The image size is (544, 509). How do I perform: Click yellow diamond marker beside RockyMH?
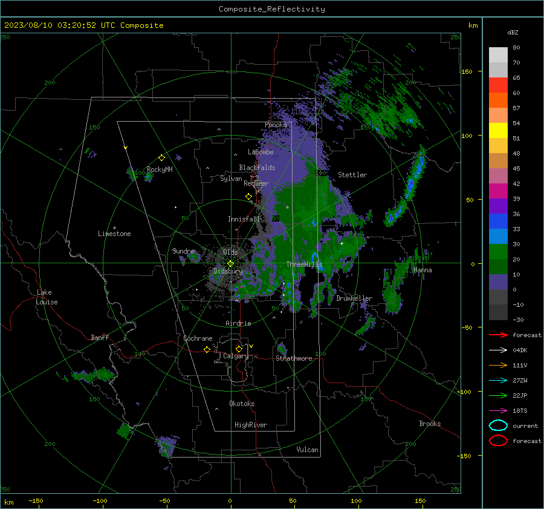161,158
